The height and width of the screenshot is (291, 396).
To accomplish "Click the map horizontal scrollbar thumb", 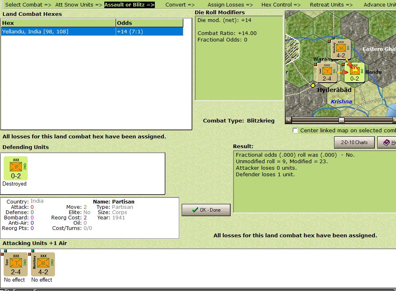I will click(341, 120).
